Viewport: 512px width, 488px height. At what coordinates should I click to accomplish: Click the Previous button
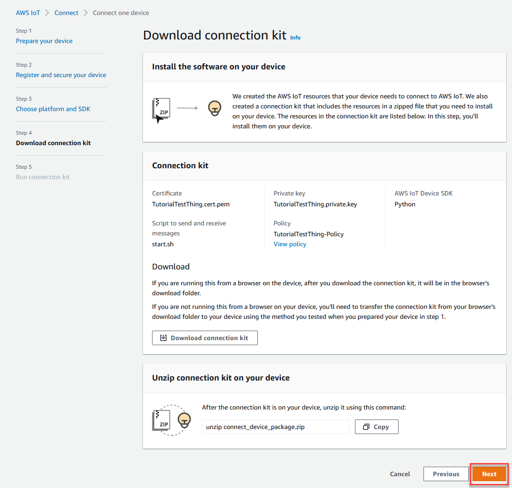[x=446, y=473]
